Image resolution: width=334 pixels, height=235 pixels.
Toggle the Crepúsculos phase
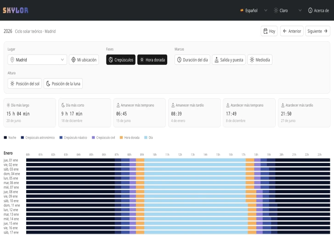[x=121, y=60]
